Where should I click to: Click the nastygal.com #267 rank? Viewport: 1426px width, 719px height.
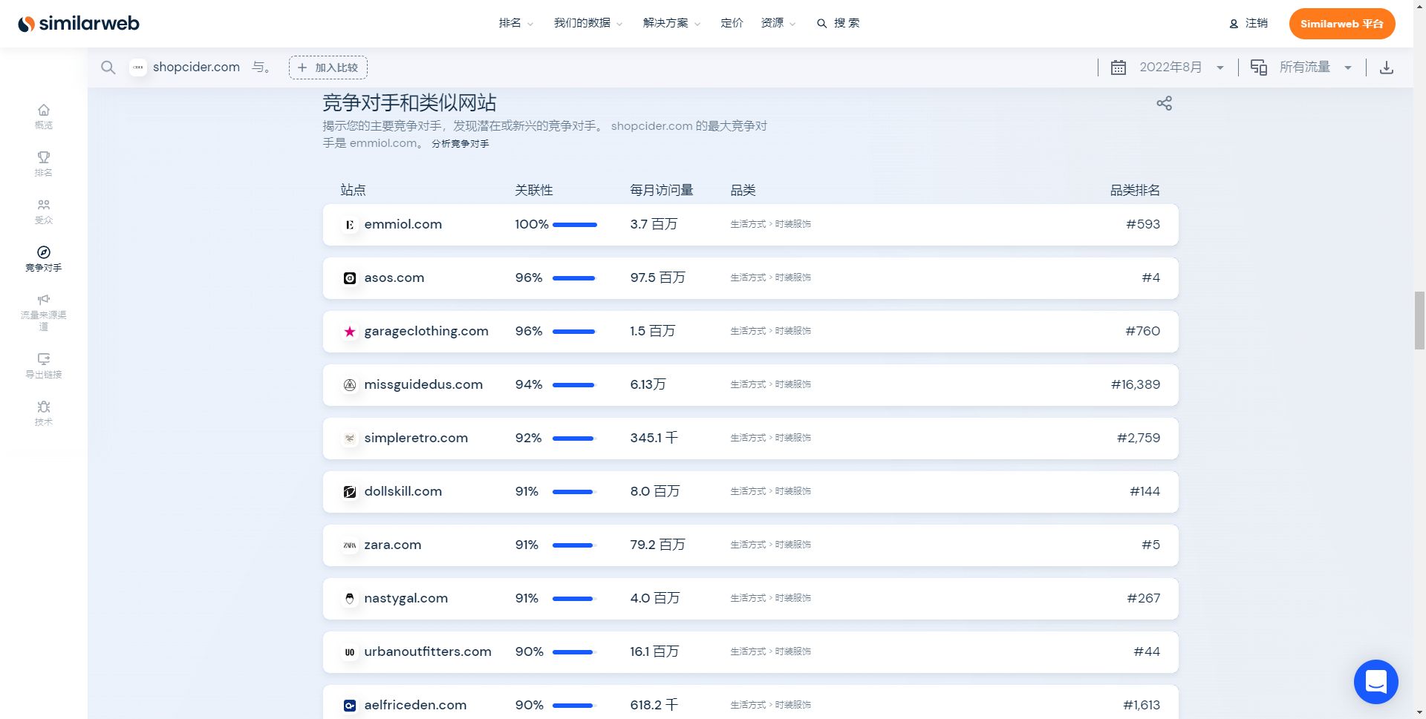(x=1144, y=598)
